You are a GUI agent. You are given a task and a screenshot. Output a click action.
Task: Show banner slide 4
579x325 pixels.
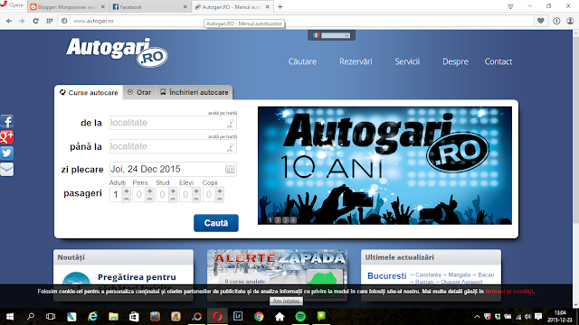(293, 220)
